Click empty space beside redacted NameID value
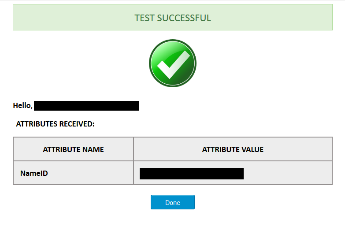This screenshot has width=345, height=227. click(x=288, y=173)
